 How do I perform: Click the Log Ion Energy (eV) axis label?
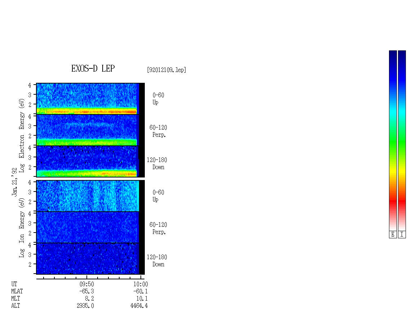22,228
